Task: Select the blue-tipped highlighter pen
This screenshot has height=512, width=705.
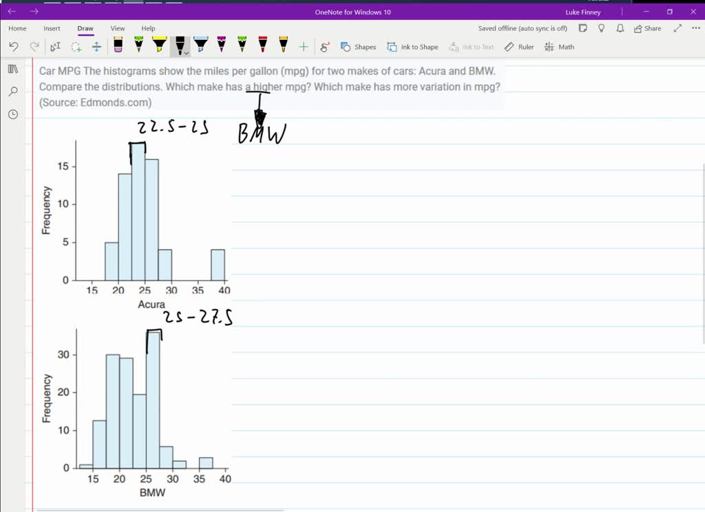Action: [200, 45]
